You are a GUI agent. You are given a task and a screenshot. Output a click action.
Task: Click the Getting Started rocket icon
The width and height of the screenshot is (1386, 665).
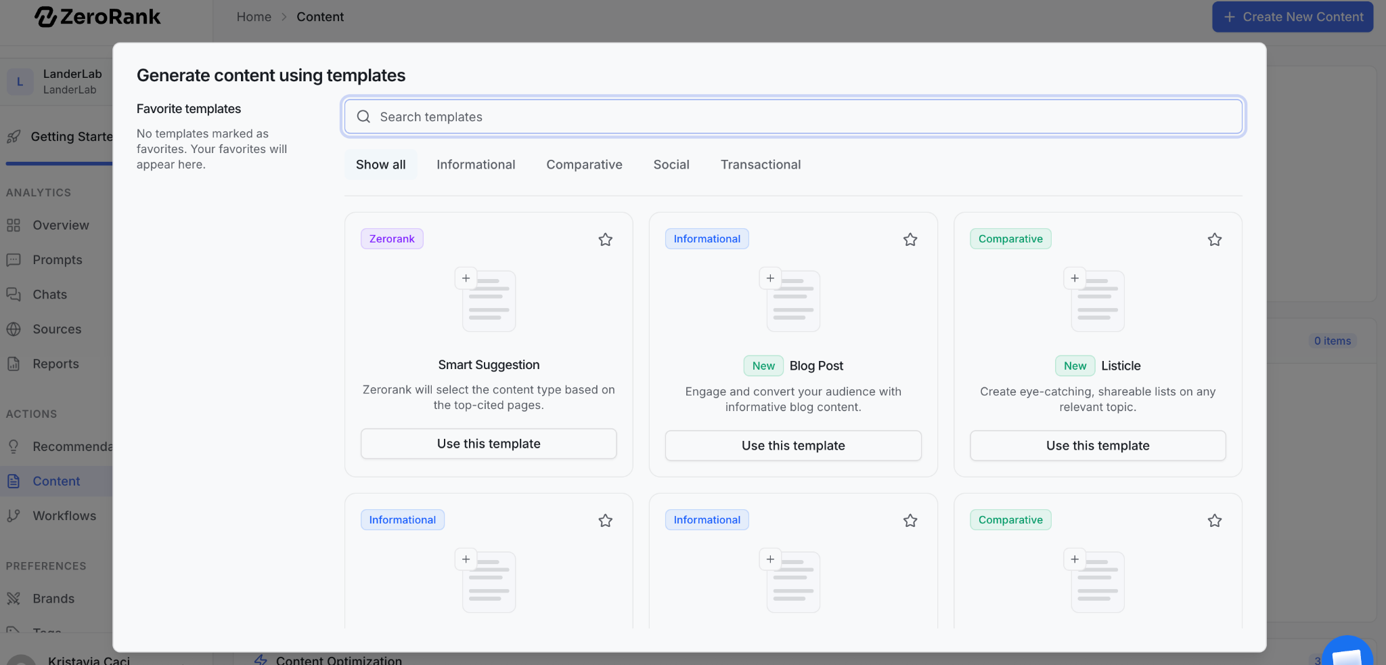click(14, 137)
